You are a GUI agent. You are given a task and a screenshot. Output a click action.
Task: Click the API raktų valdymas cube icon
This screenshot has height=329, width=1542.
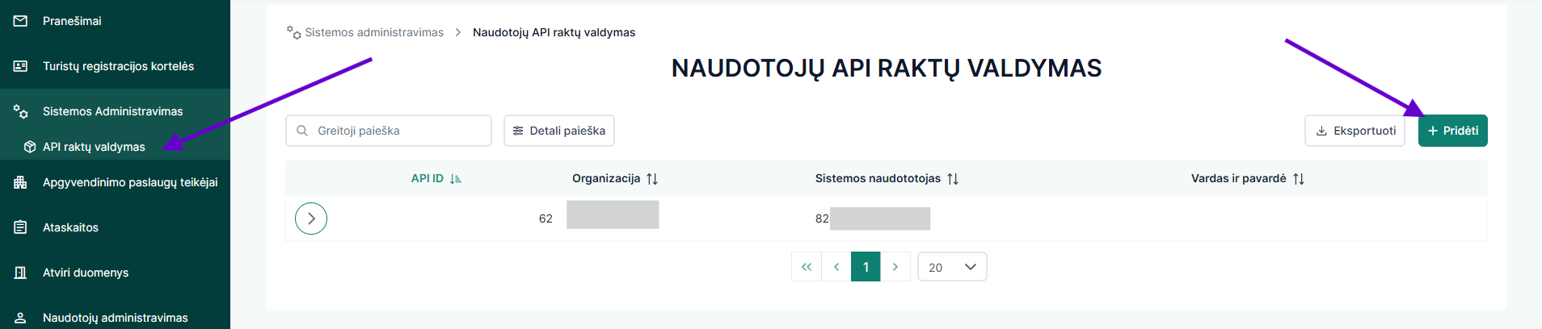coord(30,147)
